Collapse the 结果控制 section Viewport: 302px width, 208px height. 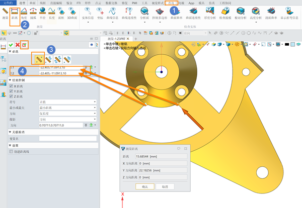(10, 80)
